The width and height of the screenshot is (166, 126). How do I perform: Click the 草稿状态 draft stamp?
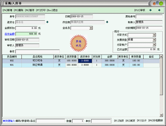[x=79, y=43]
